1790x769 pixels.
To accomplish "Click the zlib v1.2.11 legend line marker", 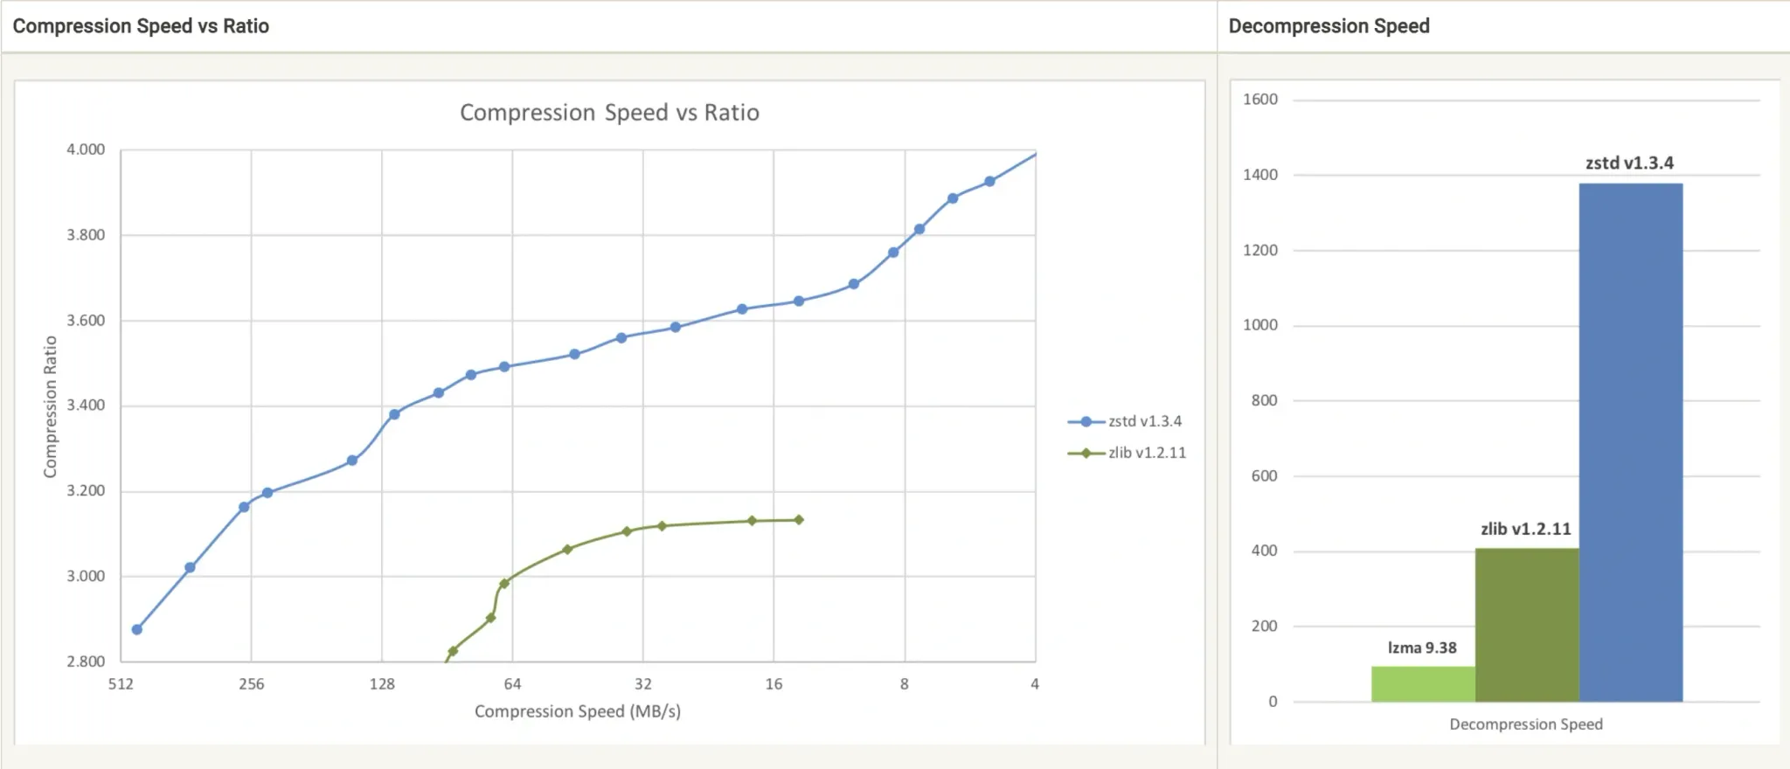I will pyautogui.click(x=1086, y=453).
